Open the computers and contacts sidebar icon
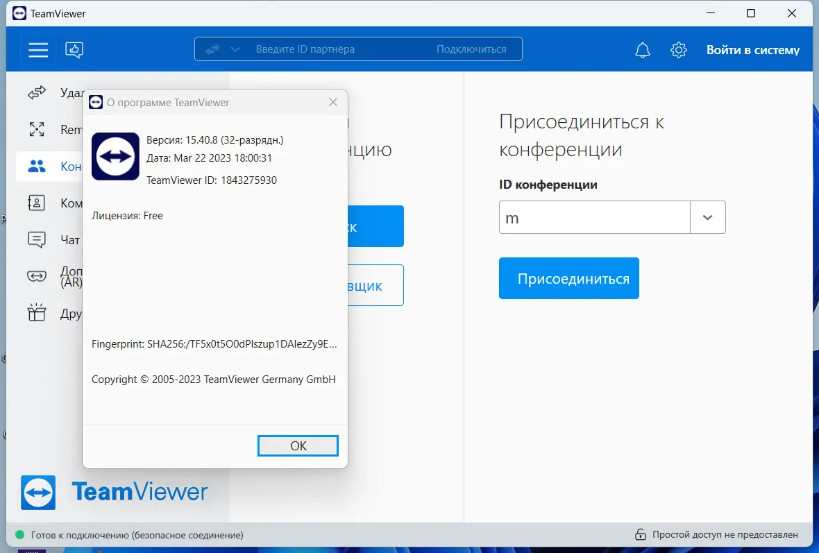Screen dimensions: 819x553 (37, 203)
